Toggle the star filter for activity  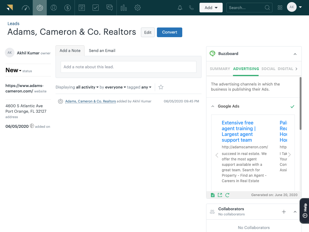(x=161, y=87)
